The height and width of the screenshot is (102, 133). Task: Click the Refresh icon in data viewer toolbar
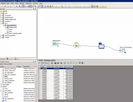click(x=65, y=63)
